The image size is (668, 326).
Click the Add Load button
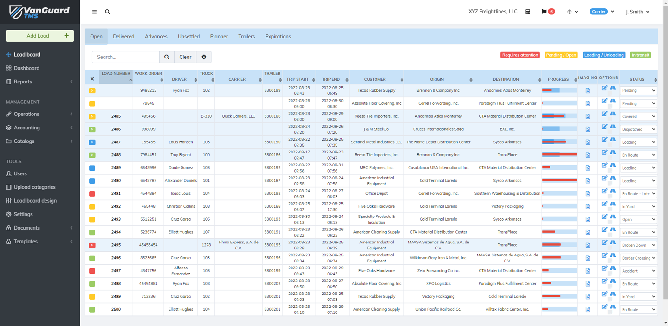[x=40, y=36]
